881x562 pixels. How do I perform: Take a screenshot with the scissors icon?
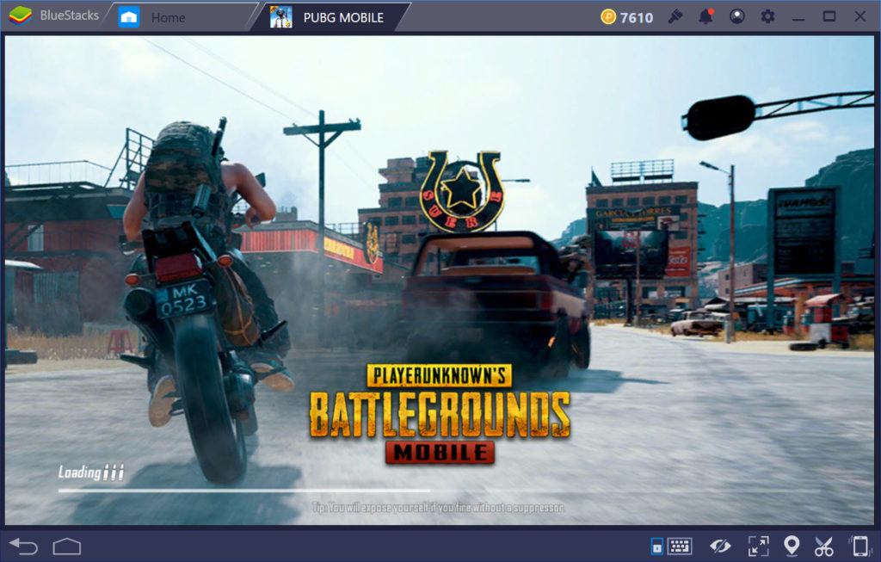824,546
